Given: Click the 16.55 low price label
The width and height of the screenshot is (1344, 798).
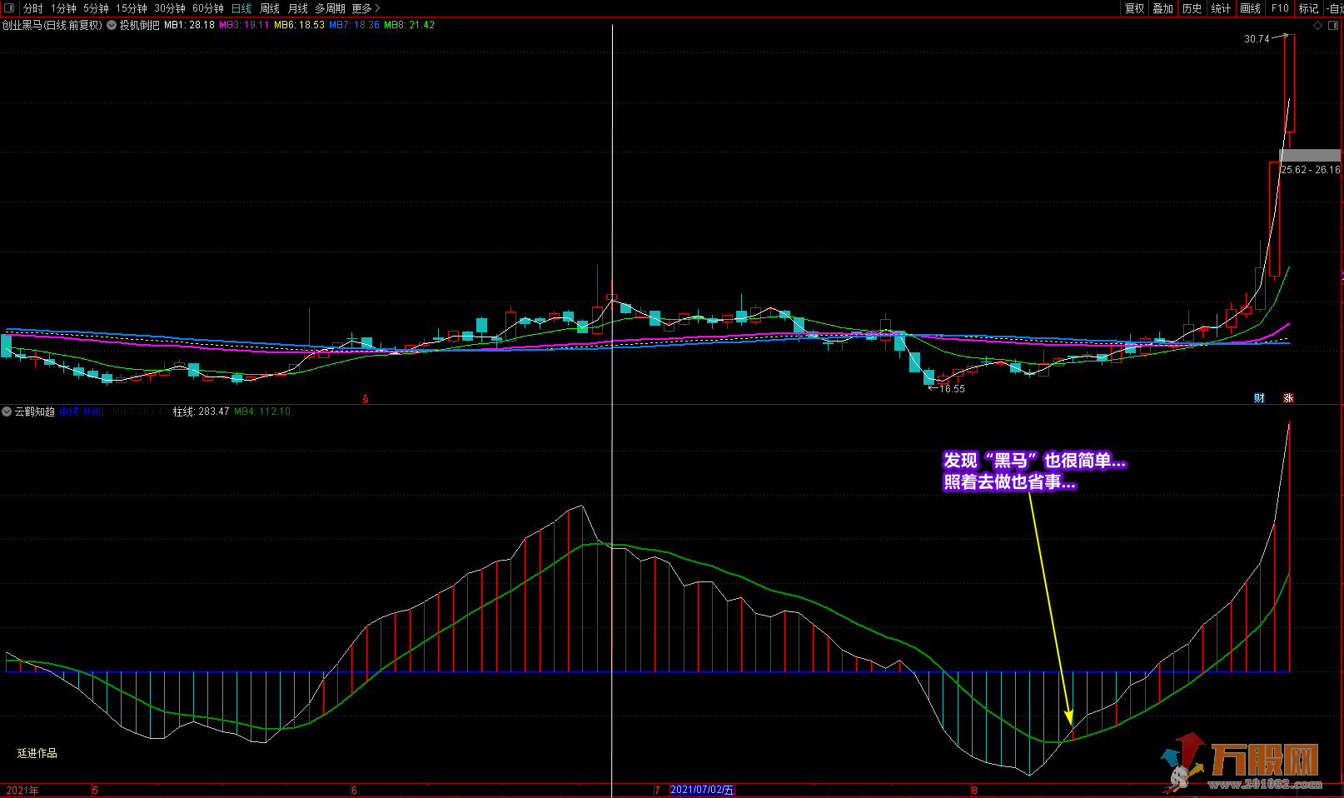Looking at the screenshot, I should pyautogui.click(x=952, y=389).
